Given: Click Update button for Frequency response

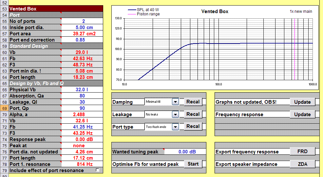Looking at the screenshot, I should 302,115.
